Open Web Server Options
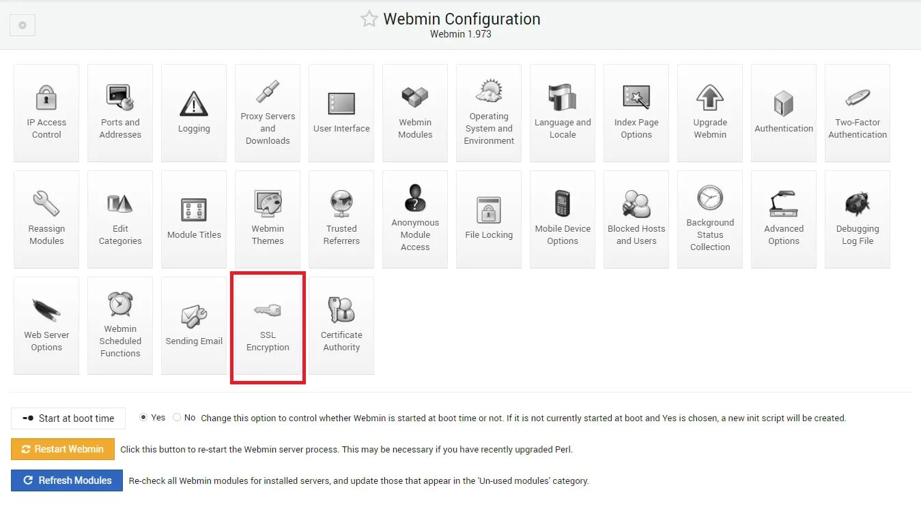The height and width of the screenshot is (505, 921). click(x=46, y=326)
